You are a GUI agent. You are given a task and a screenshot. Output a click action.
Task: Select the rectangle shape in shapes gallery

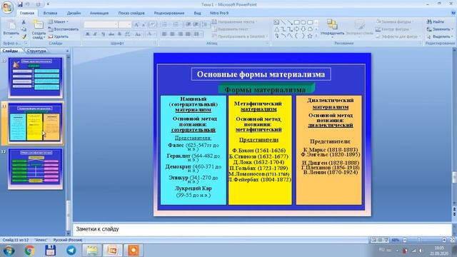[297, 22]
